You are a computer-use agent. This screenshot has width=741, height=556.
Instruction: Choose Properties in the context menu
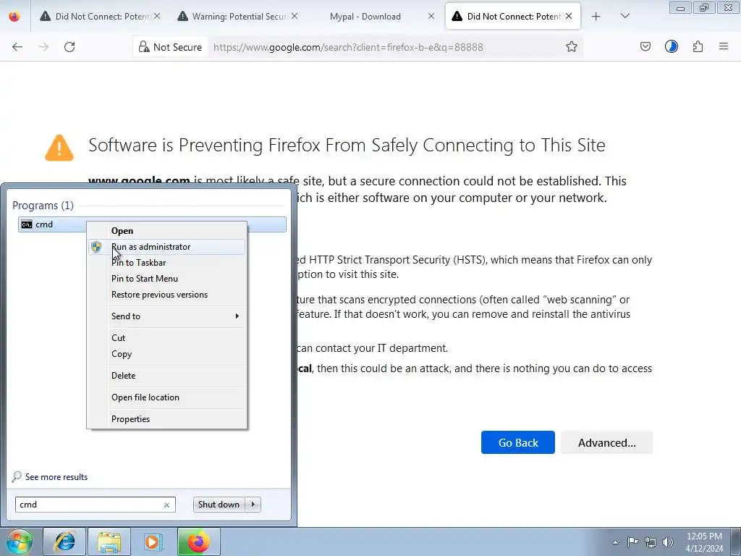coord(166,419)
